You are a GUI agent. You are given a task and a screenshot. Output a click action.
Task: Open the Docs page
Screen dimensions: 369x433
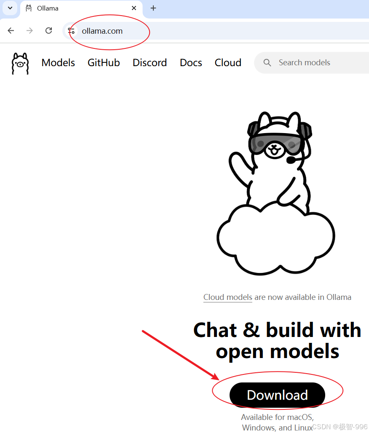191,63
